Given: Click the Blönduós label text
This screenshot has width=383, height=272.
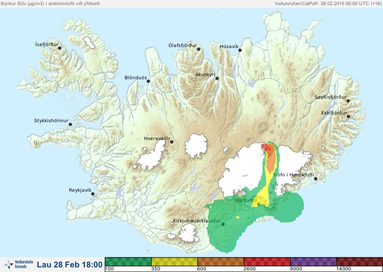Looking at the screenshot, I should 135,78.
